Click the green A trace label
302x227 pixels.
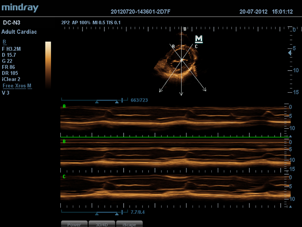coord(64,106)
